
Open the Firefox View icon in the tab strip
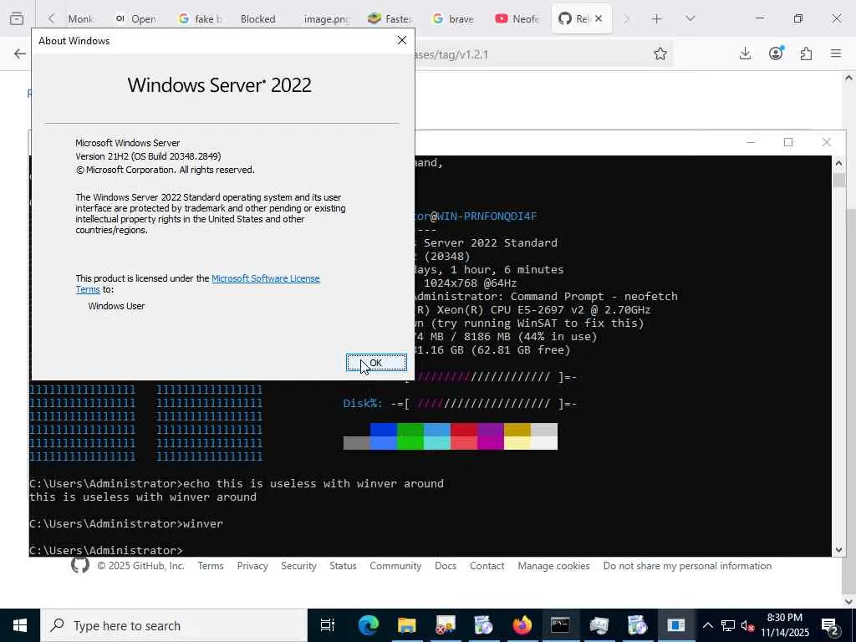pos(17,19)
